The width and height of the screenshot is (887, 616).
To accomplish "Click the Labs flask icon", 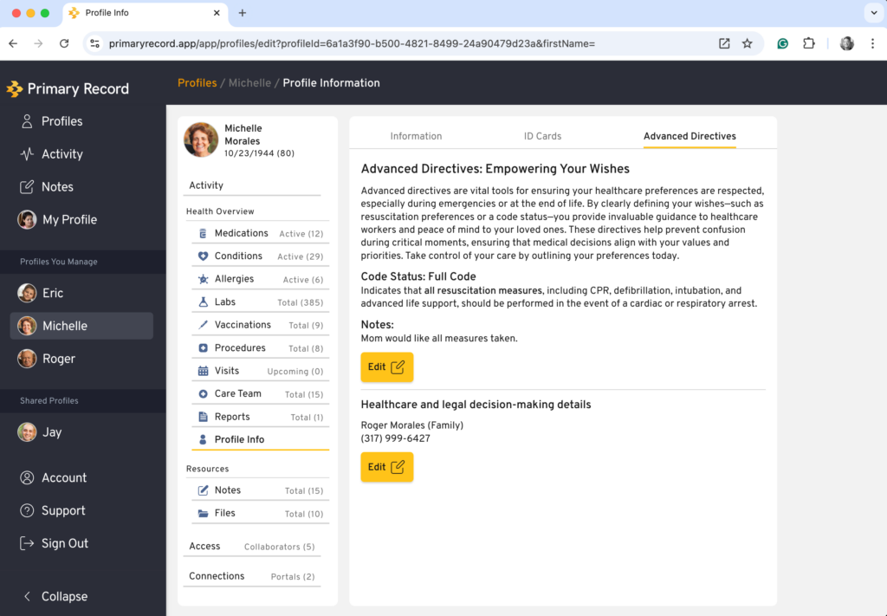I will point(203,302).
